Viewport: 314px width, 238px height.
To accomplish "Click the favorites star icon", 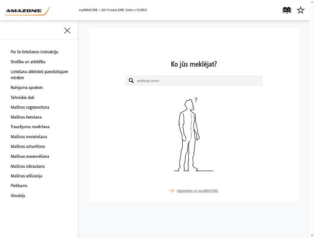I will coord(300,10).
